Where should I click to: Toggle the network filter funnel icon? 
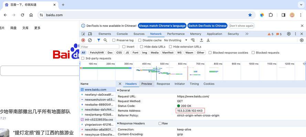(99, 40)
